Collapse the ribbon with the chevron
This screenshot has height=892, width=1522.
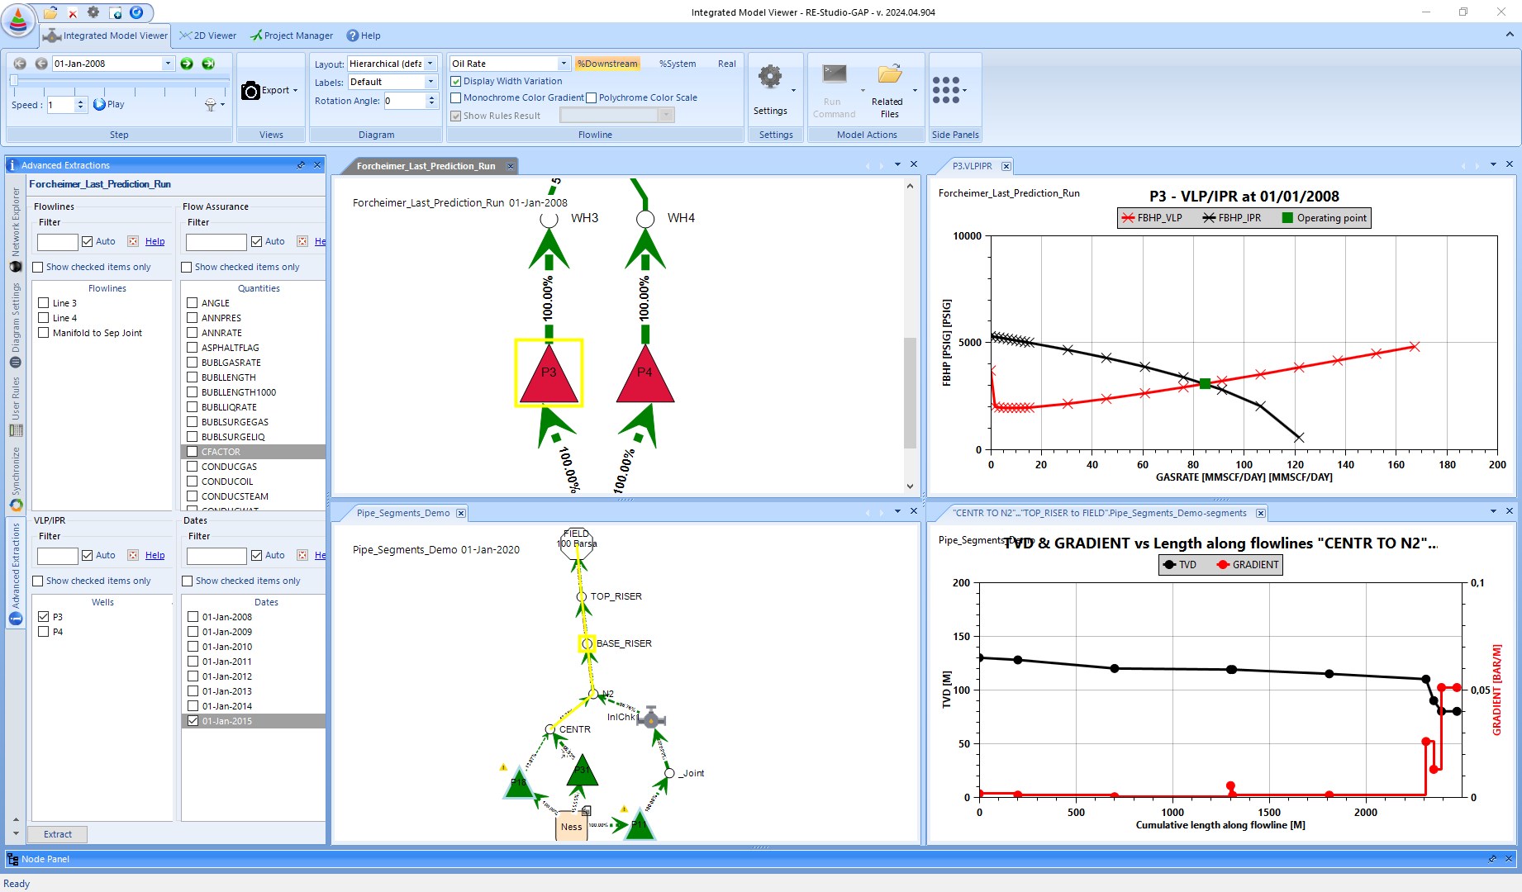click(x=1509, y=35)
